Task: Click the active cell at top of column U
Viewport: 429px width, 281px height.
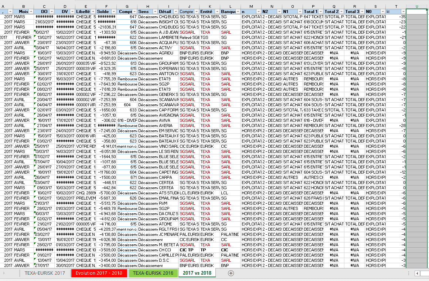Action: click(417, 11)
